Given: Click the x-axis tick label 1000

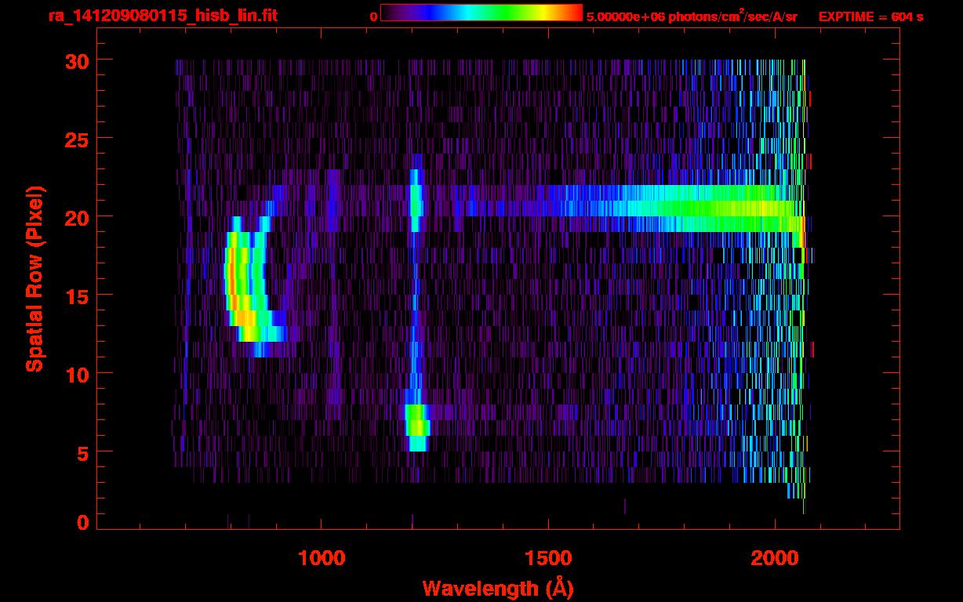Looking at the screenshot, I should tap(322, 558).
